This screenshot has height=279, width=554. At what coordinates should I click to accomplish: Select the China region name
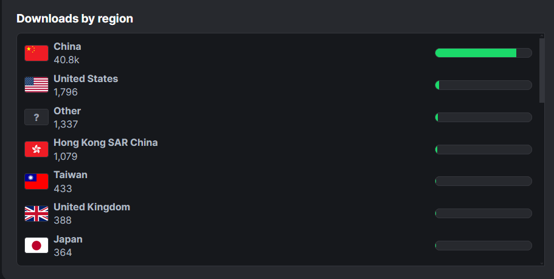tap(67, 47)
